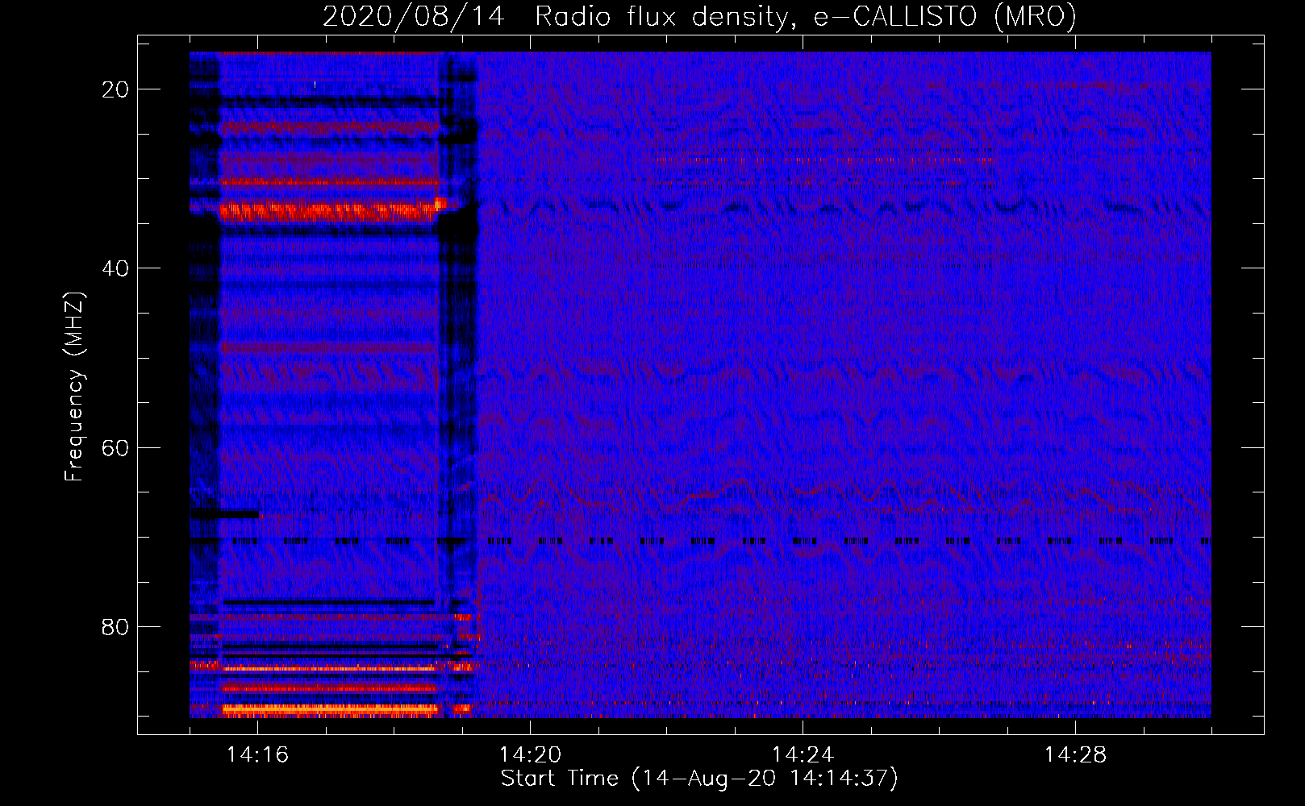This screenshot has height=806, width=1305.
Task: Click the '14:20' time tick label
Action: (x=530, y=754)
